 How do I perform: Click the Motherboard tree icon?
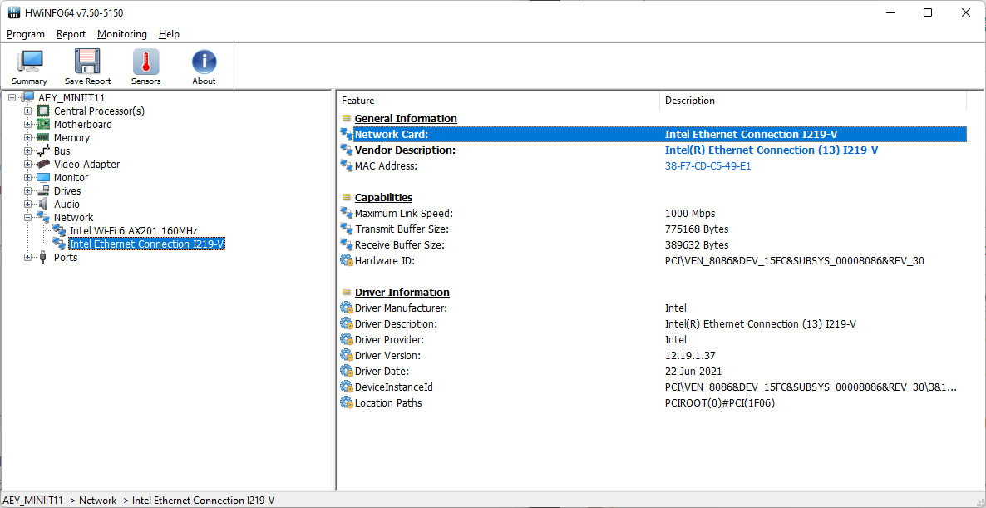click(x=42, y=125)
